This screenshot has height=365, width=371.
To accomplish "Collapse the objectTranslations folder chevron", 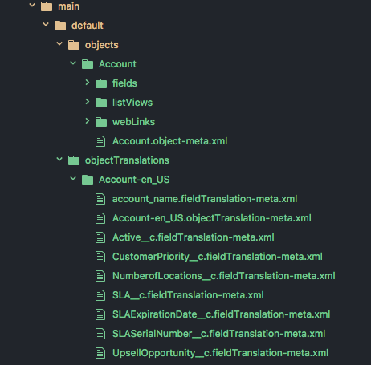I will click(59, 160).
